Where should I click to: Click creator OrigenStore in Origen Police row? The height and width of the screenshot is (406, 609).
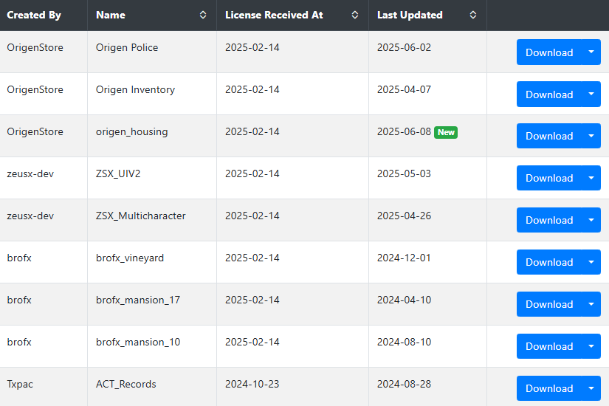tap(35, 47)
